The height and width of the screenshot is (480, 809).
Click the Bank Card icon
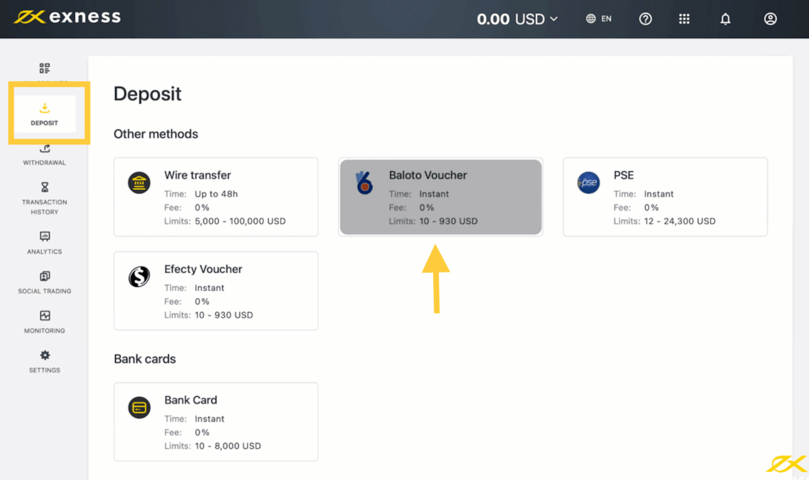tap(139, 407)
